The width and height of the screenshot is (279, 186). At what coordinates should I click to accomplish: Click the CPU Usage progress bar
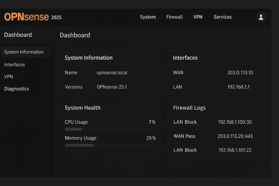point(110,129)
